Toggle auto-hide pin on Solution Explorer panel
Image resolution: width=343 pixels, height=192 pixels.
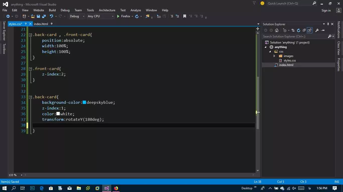[x=328, y=24]
